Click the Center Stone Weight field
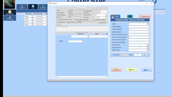Viewport: 172px width, 97px height. [x=139, y=42]
